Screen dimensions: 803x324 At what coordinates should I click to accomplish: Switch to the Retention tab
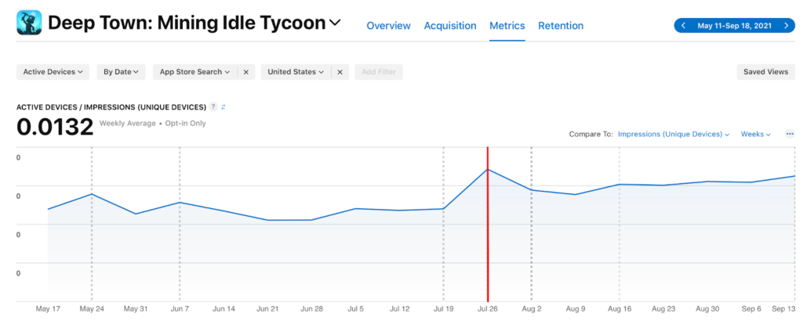tap(560, 26)
